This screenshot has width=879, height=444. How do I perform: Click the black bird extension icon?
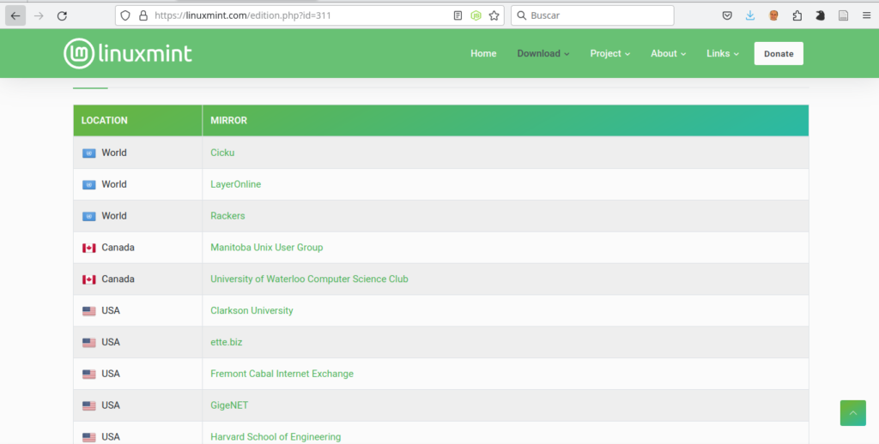[820, 15]
